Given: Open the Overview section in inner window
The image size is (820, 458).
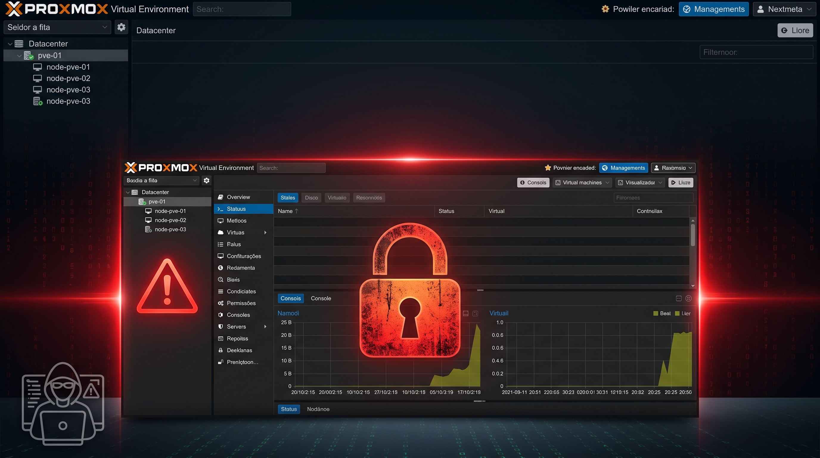Looking at the screenshot, I should [x=243, y=197].
